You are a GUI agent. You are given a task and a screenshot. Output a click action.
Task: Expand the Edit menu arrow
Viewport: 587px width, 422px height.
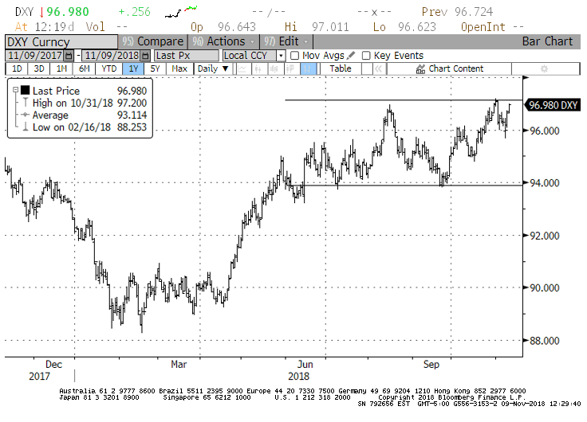pos(305,41)
